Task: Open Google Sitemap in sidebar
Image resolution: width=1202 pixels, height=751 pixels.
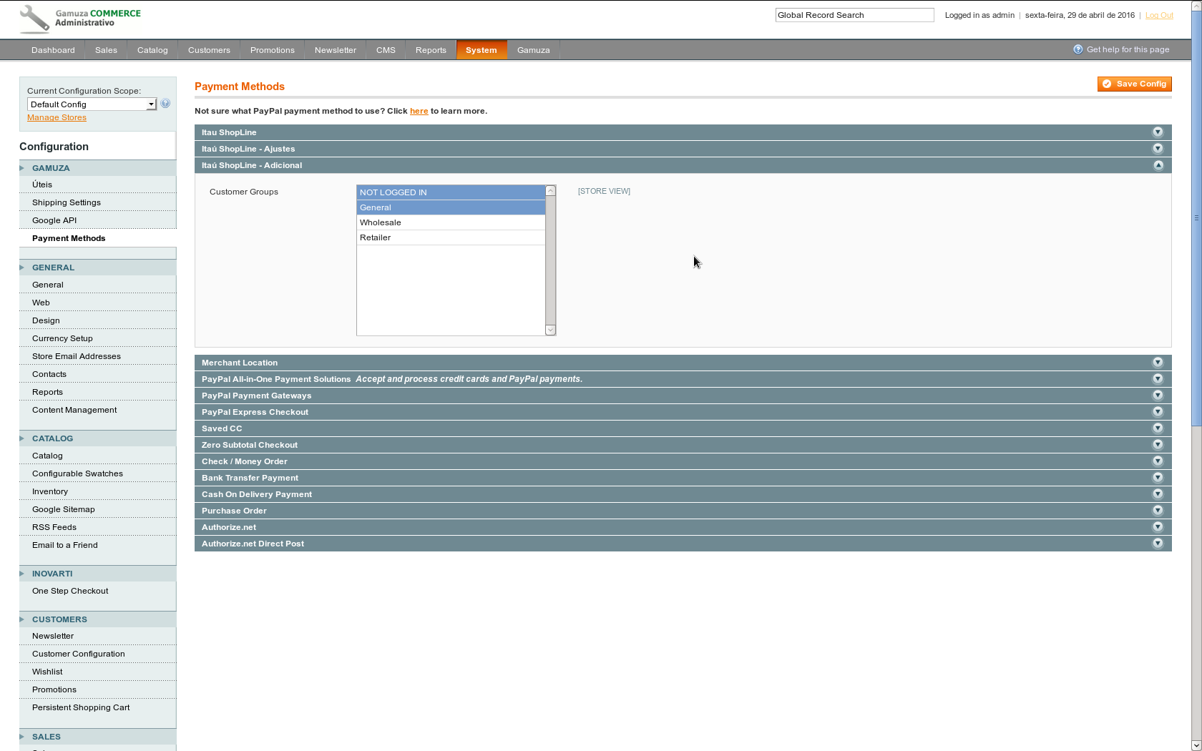Action: [x=64, y=509]
